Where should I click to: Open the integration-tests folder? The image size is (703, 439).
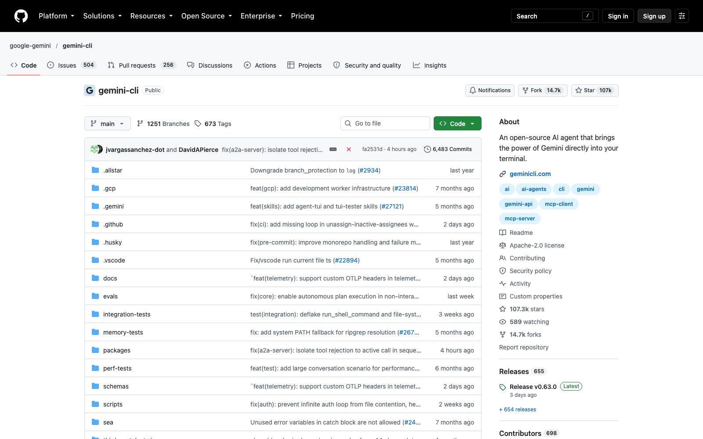[127, 314]
